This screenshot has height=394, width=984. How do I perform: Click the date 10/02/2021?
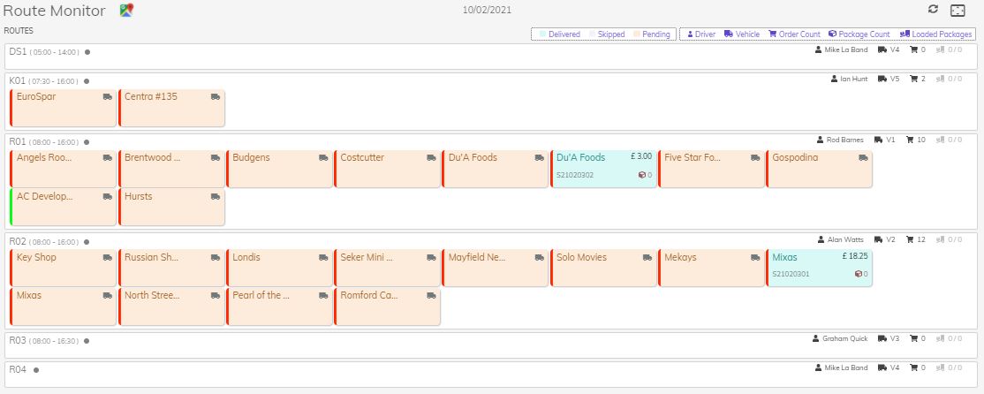[487, 10]
